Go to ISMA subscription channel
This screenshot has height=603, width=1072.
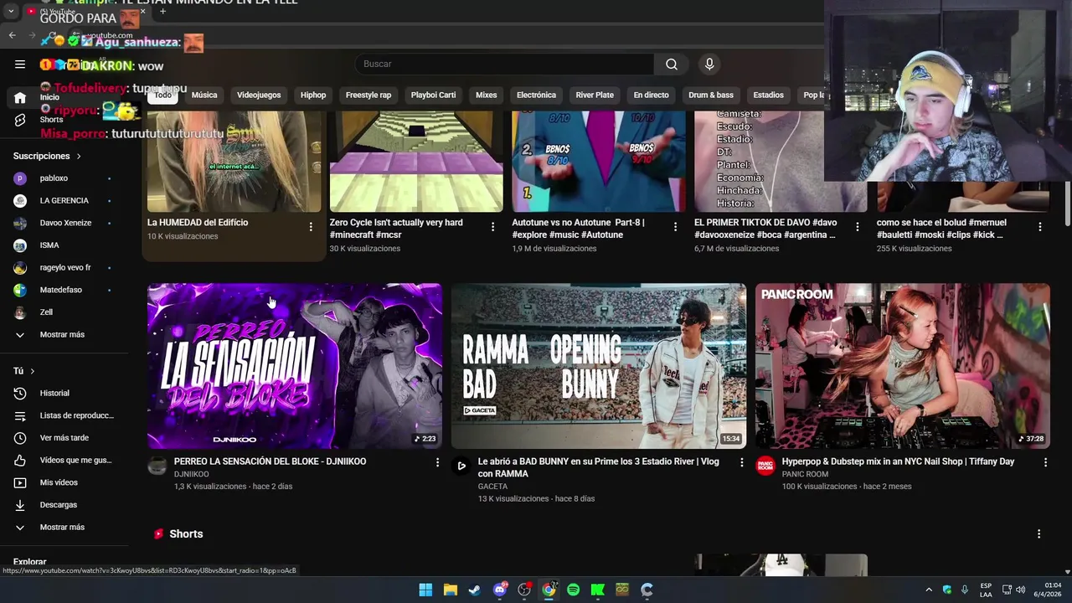coord(64,245)
